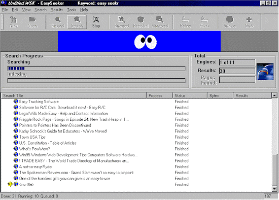Click globe icon next to 'A not-so-easy Ryder'
Viewport: 279px width, 200px height.
point(16,166)
